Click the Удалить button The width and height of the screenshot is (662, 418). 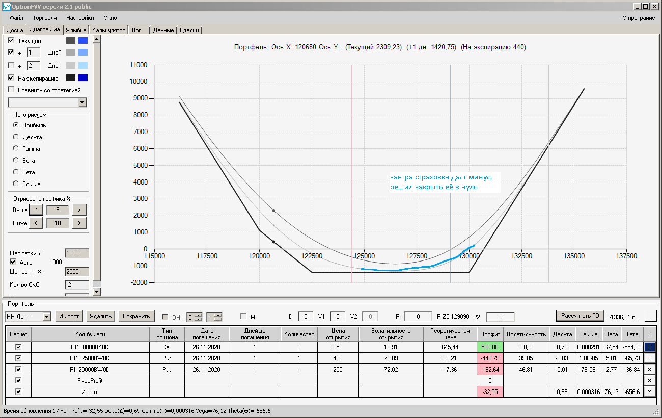pyautogui.click(x=101, y=316)
